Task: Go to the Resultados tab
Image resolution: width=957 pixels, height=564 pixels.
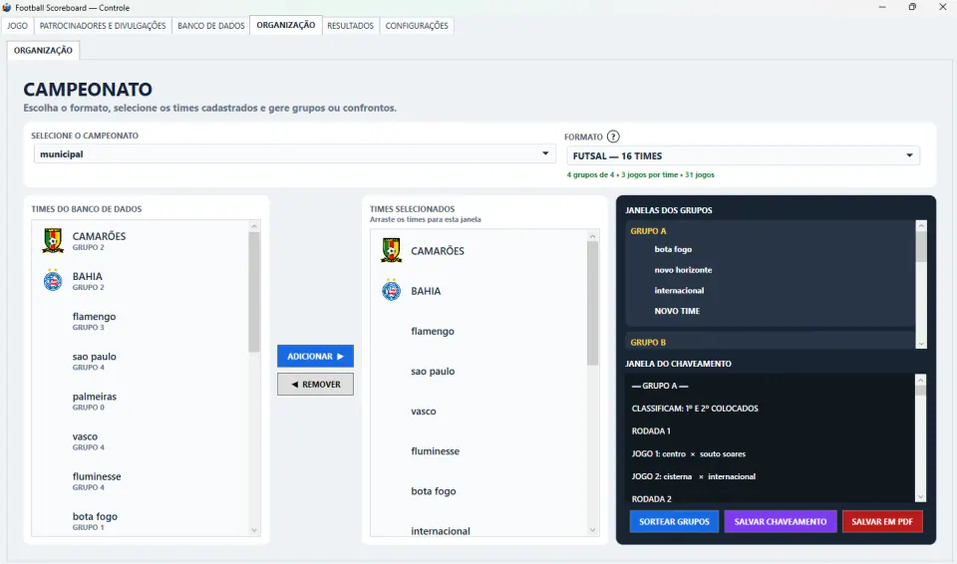Action: point(350,26)
